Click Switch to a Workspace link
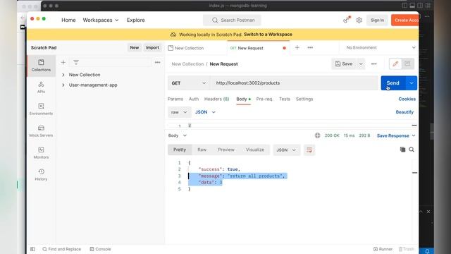 (x=268, y=35)
